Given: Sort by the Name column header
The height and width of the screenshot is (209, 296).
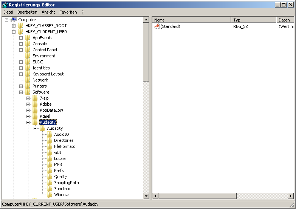Looking at the screenshot, I should coord(191,20).
